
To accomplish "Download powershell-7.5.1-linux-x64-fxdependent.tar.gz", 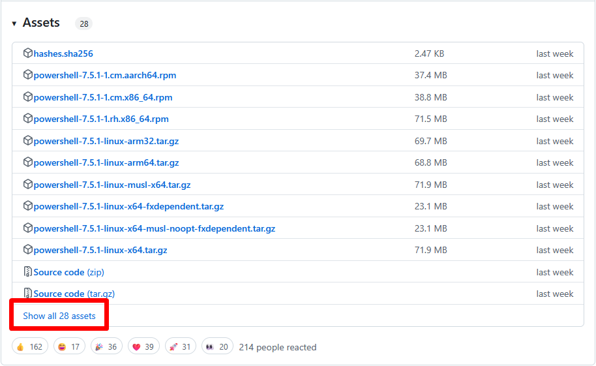I will point(128,207).
